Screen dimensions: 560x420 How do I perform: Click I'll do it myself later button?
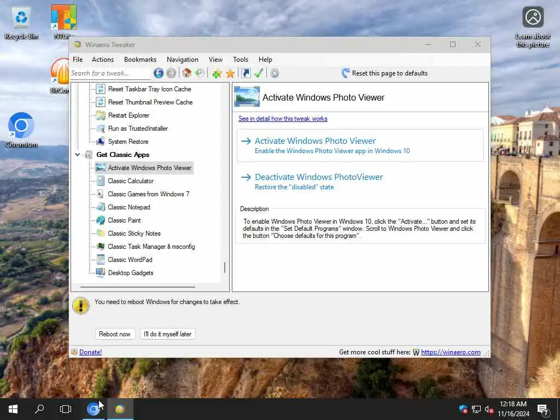click(x=167, y=334)
